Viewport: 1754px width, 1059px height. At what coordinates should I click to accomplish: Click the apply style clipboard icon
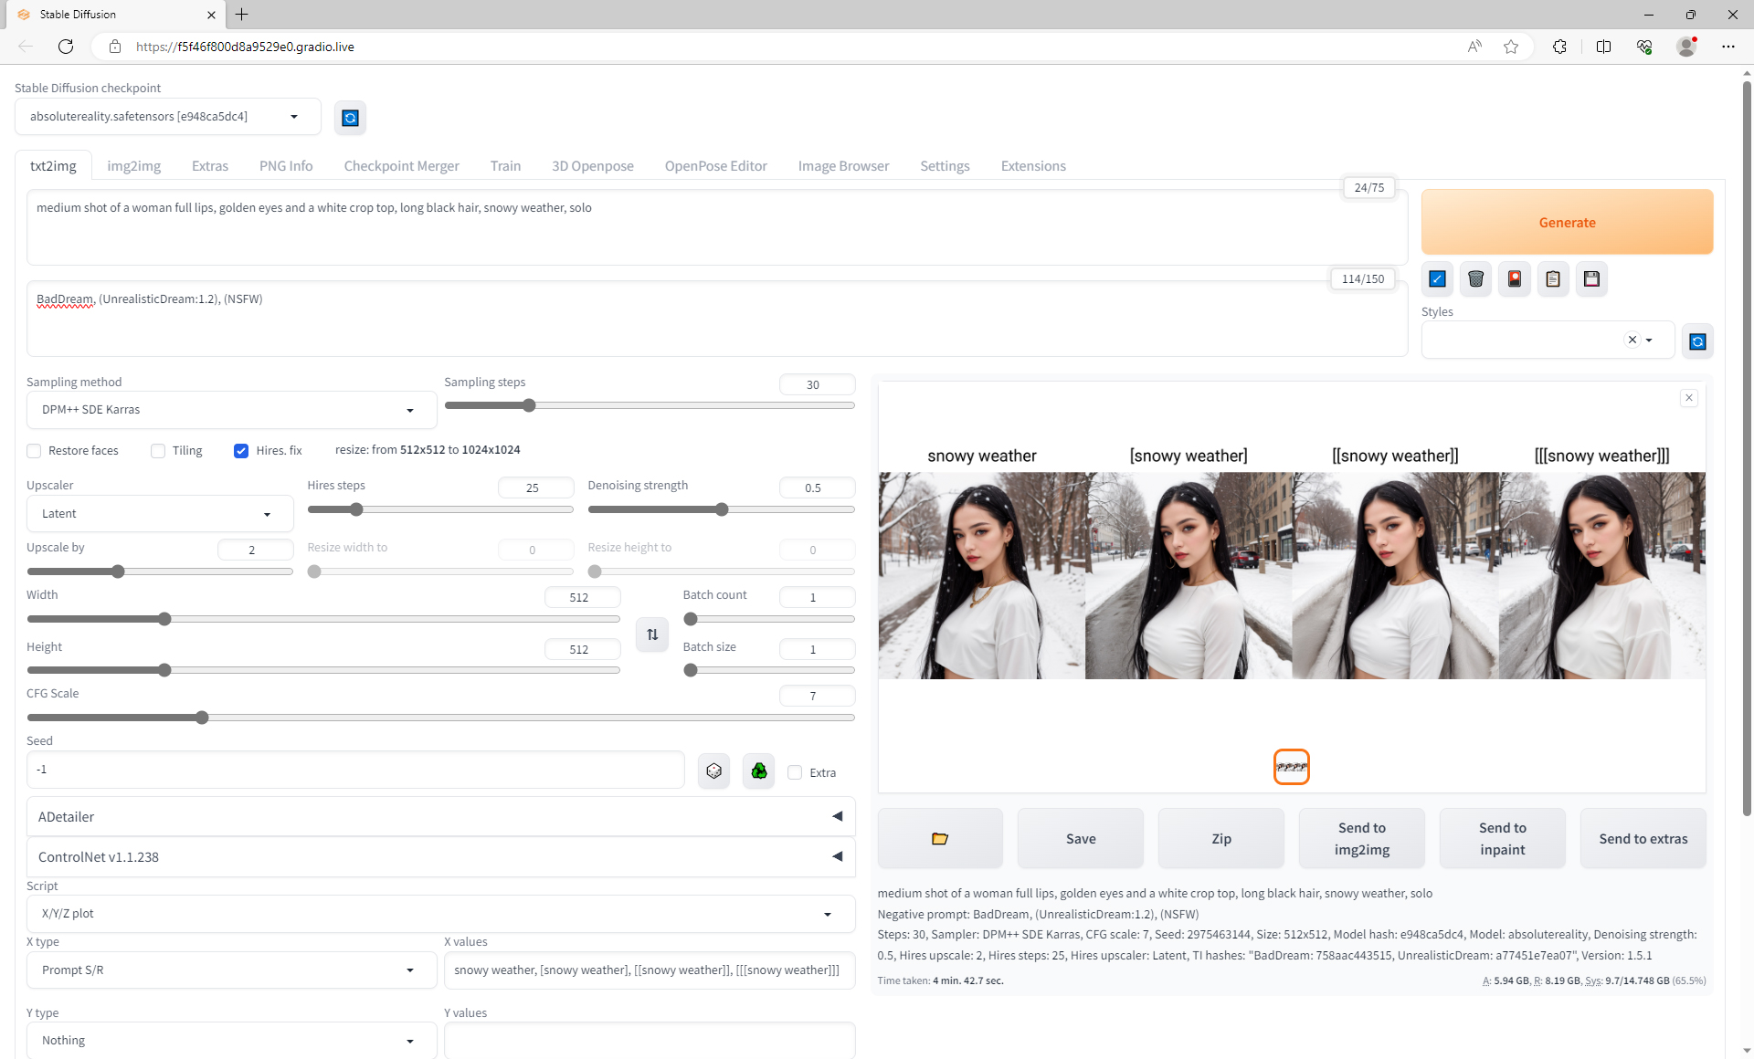point(1553,279)
